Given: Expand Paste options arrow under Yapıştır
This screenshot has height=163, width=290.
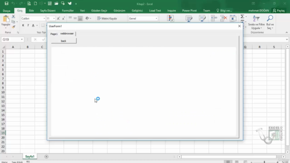Looking at the screenshot, I should pos(6,28).
